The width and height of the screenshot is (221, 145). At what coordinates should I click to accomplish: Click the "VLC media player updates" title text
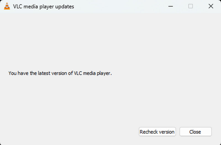43,6
